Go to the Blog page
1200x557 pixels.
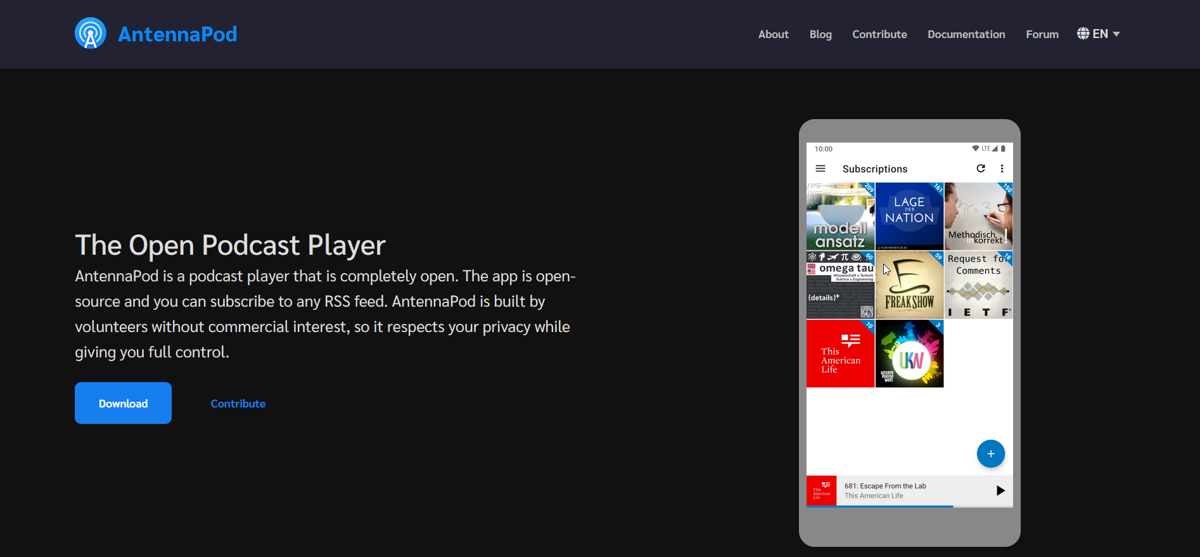tap(820, 34)
